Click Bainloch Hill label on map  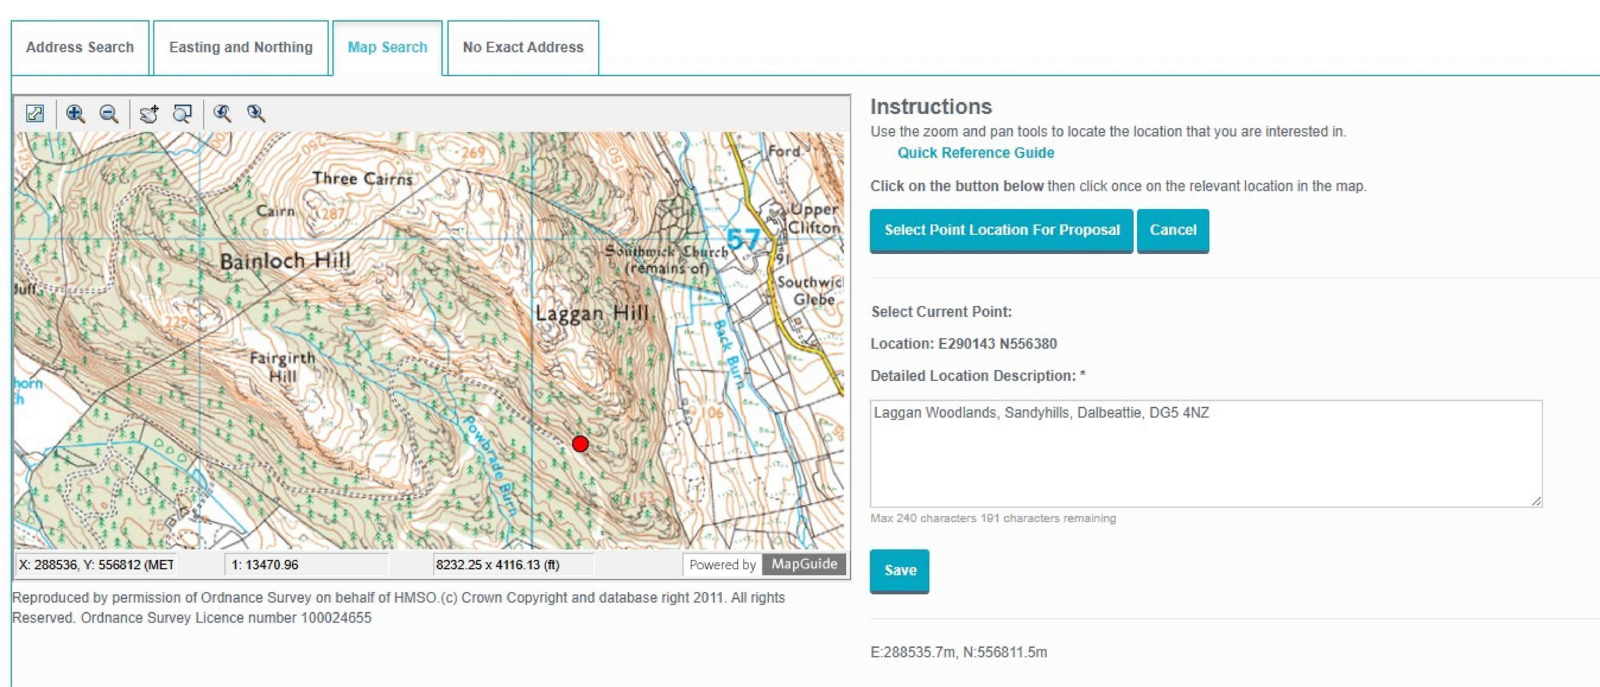click(285, 261)
